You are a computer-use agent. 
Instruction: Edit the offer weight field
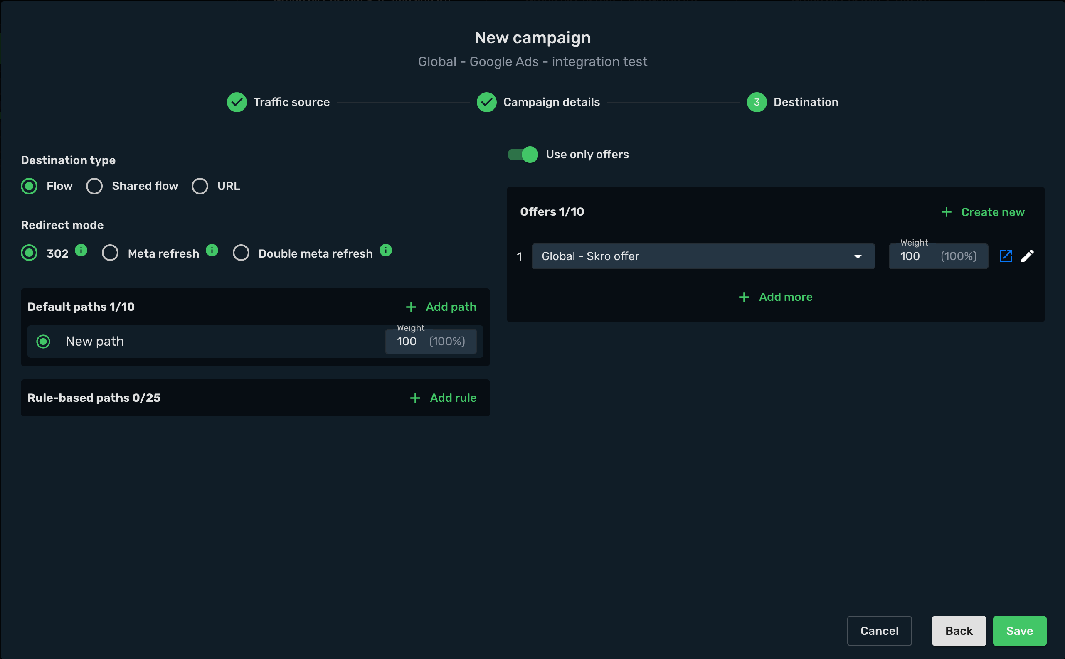pos(910,256)
